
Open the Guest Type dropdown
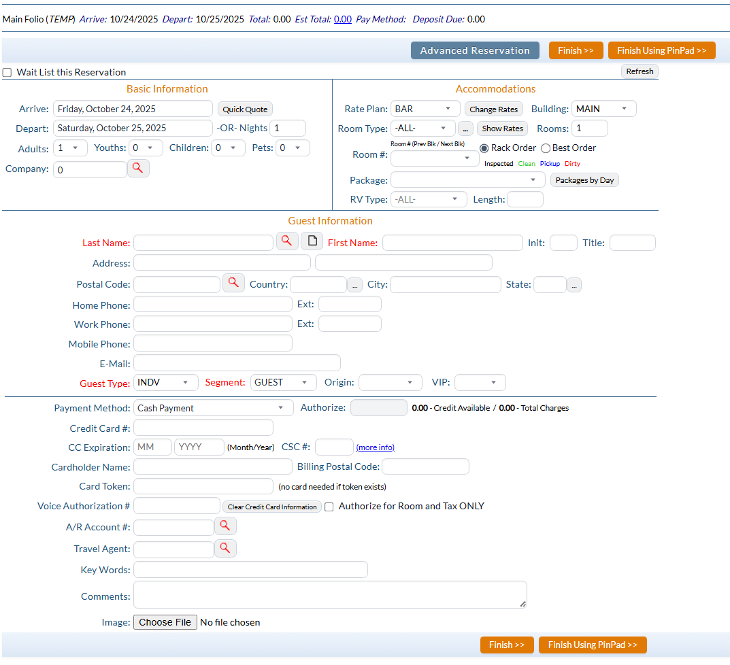[x=166, y=383]
